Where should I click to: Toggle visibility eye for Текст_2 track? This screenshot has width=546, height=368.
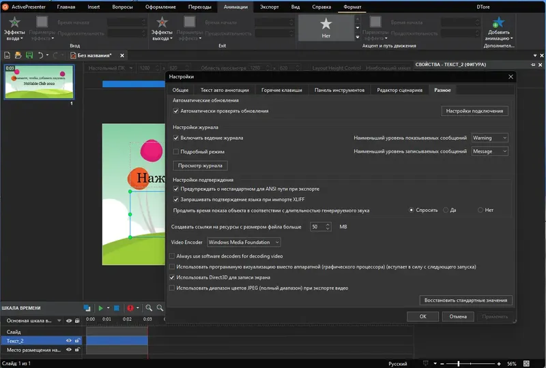(x=68, y=340)
